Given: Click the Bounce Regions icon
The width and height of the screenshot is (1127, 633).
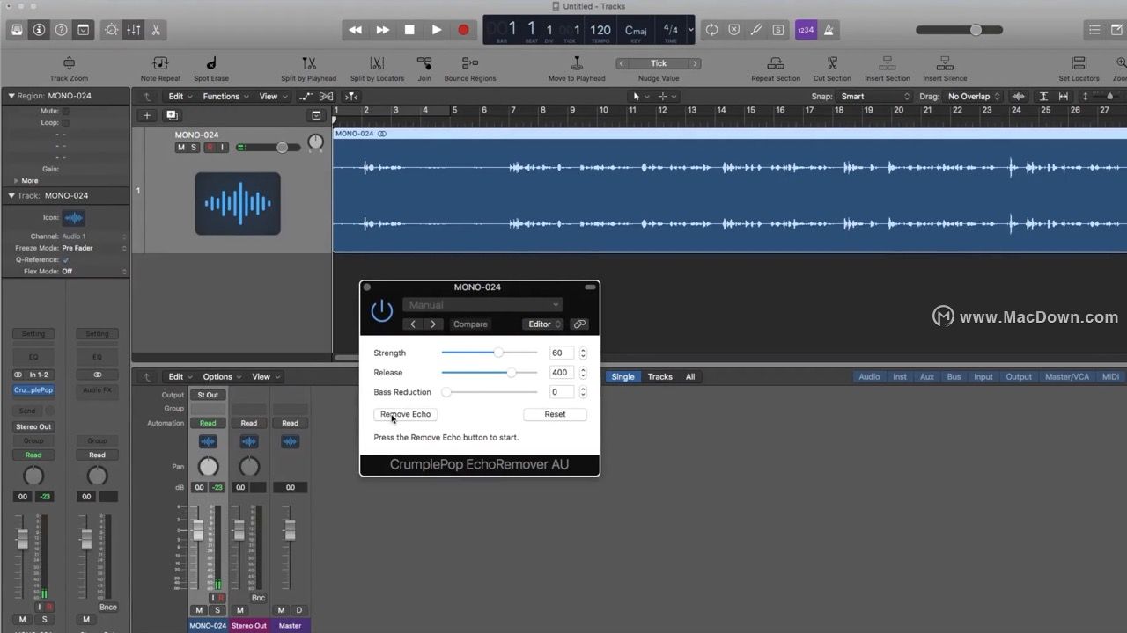Looking at the screenshot, I should click(x=470, y=63).
